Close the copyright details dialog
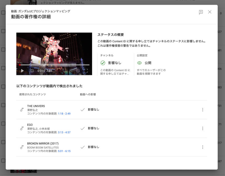This screenshot has width=225, height=176. pos(210,12)
